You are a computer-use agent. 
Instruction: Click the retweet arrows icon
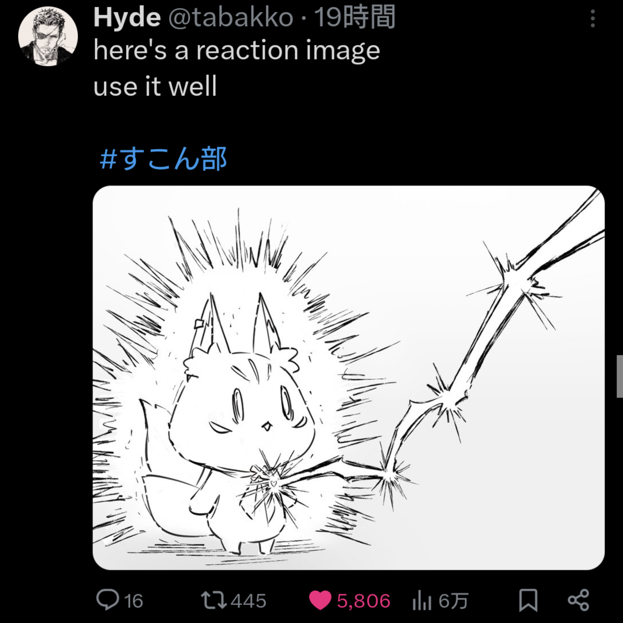pos(214,600)
